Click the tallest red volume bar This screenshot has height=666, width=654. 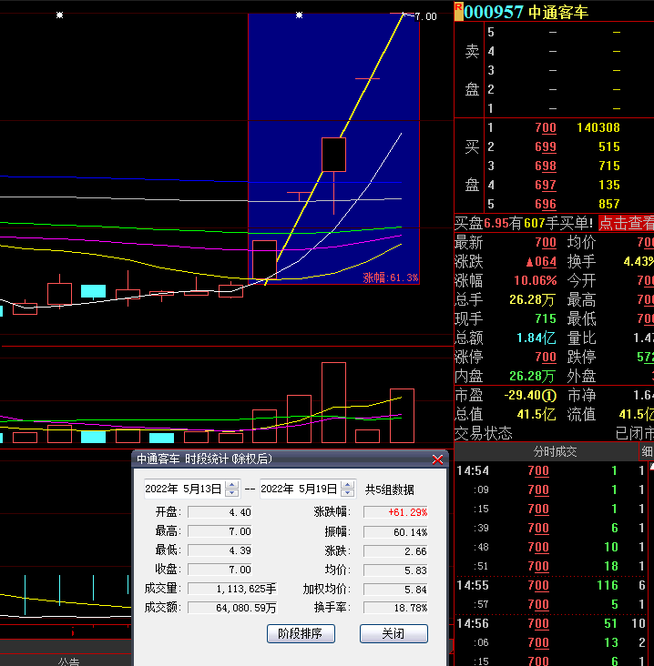click(333, 402)
